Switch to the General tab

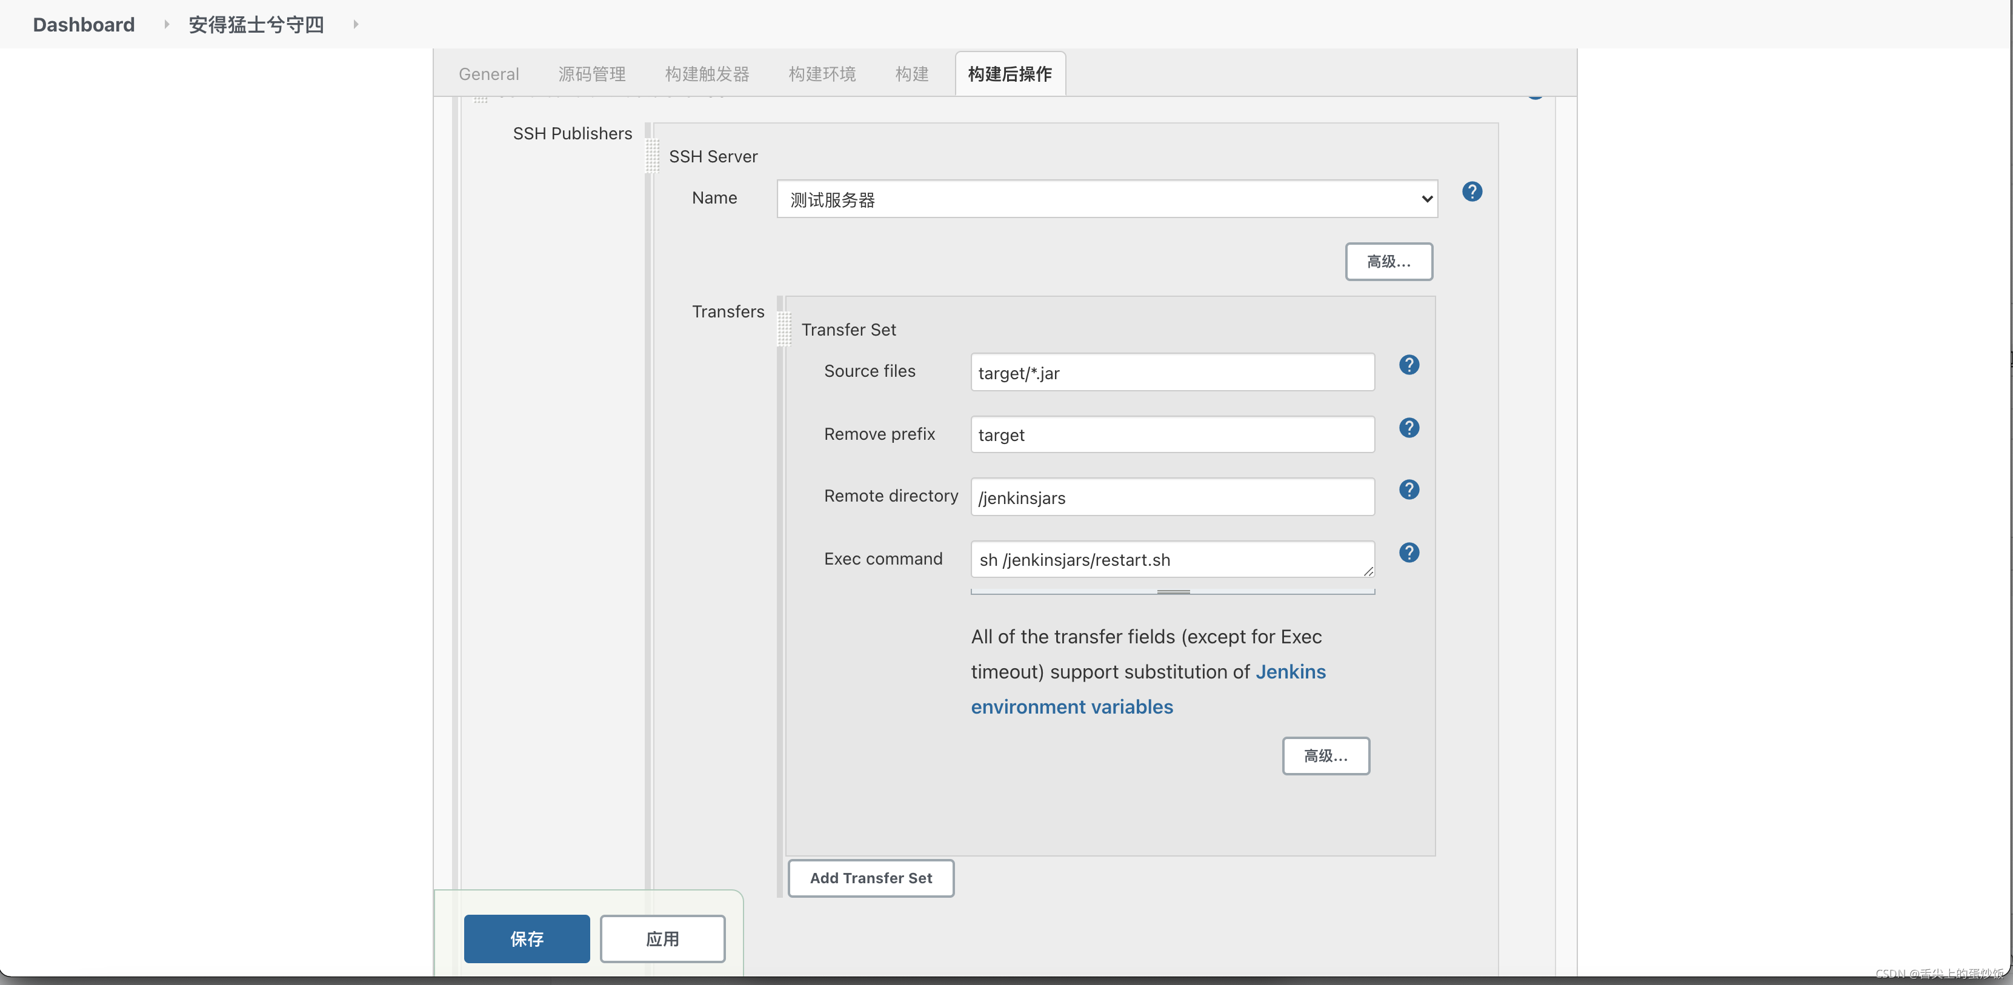point(488,74)
